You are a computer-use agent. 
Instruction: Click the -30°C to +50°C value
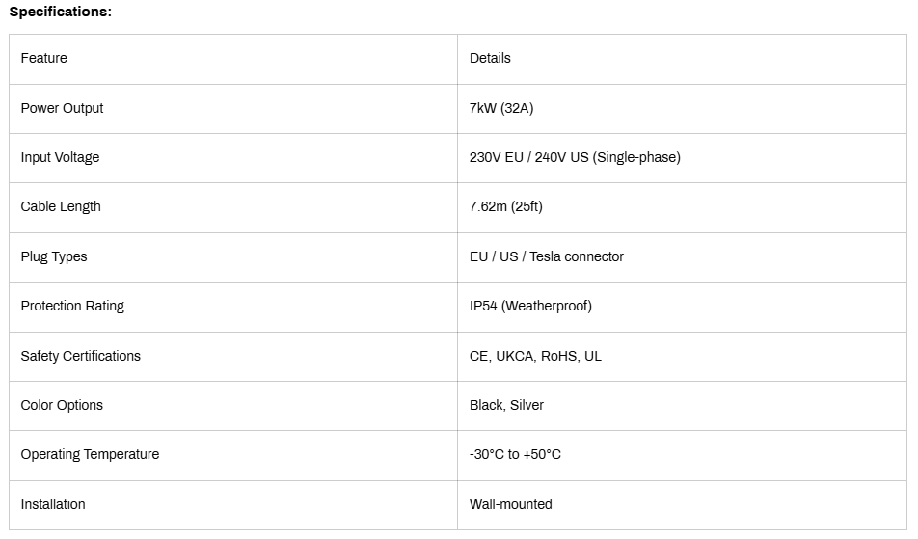[x=515, y=455]
